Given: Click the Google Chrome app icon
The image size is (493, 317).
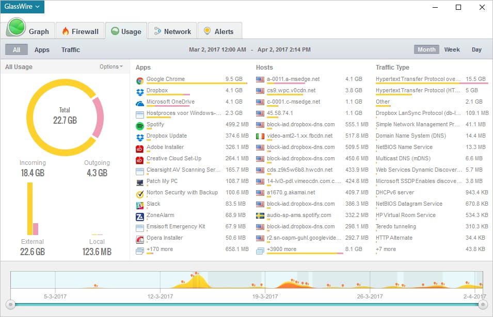Looking at the screenshot, I should [x=140, y=81].
